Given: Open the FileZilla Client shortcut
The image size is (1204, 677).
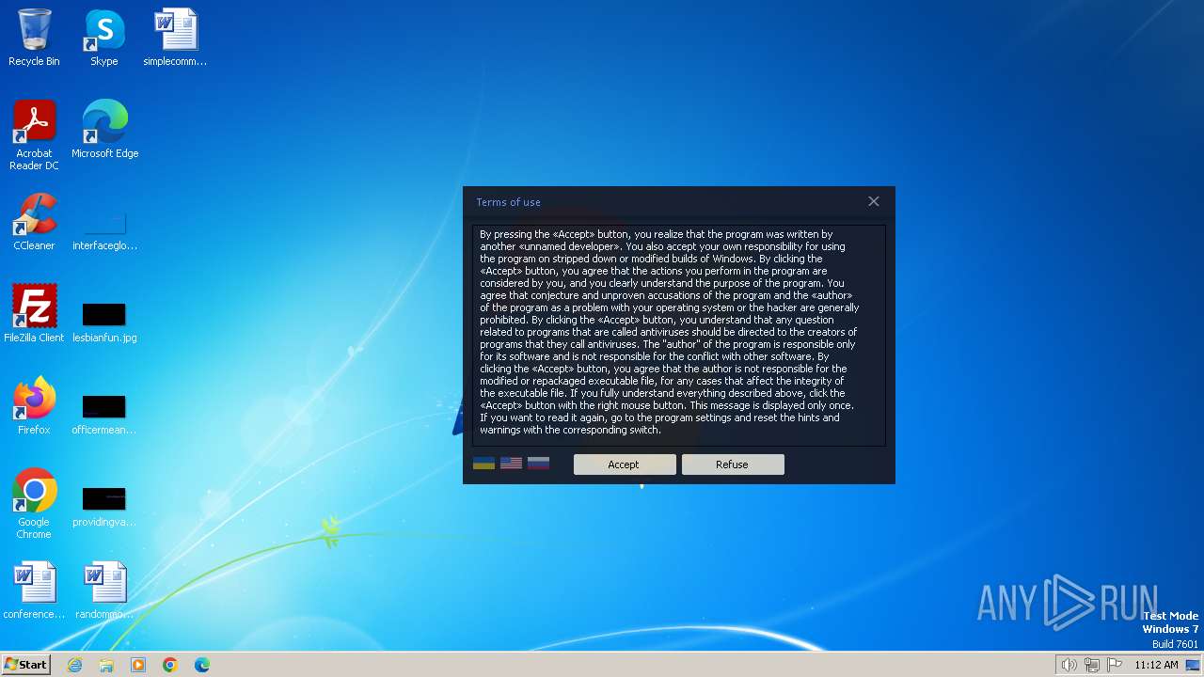Looking at the screenshot, I should pos(34,314).
